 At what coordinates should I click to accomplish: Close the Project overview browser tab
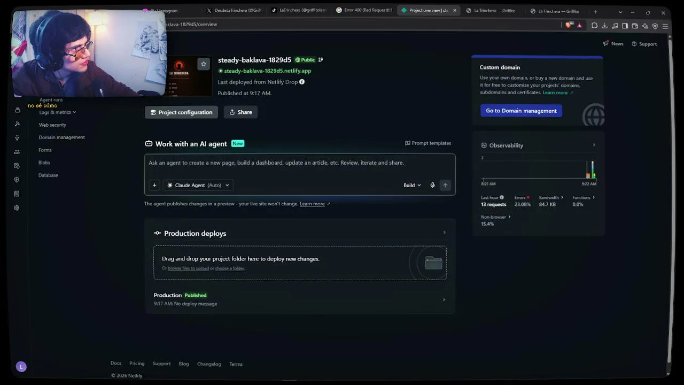coord(455,10)
